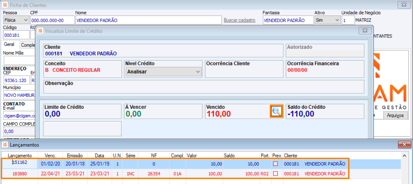Viewport: 413px width, 184px height.
Task: Click the CEP field 93361.120
Action: tap(16, 81)
